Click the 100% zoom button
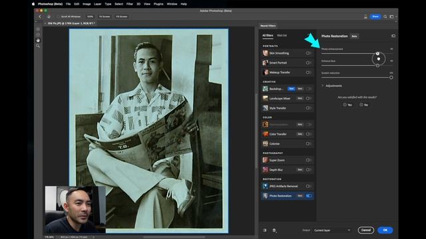This screenshot has height=239, width=426. (90, 17)
